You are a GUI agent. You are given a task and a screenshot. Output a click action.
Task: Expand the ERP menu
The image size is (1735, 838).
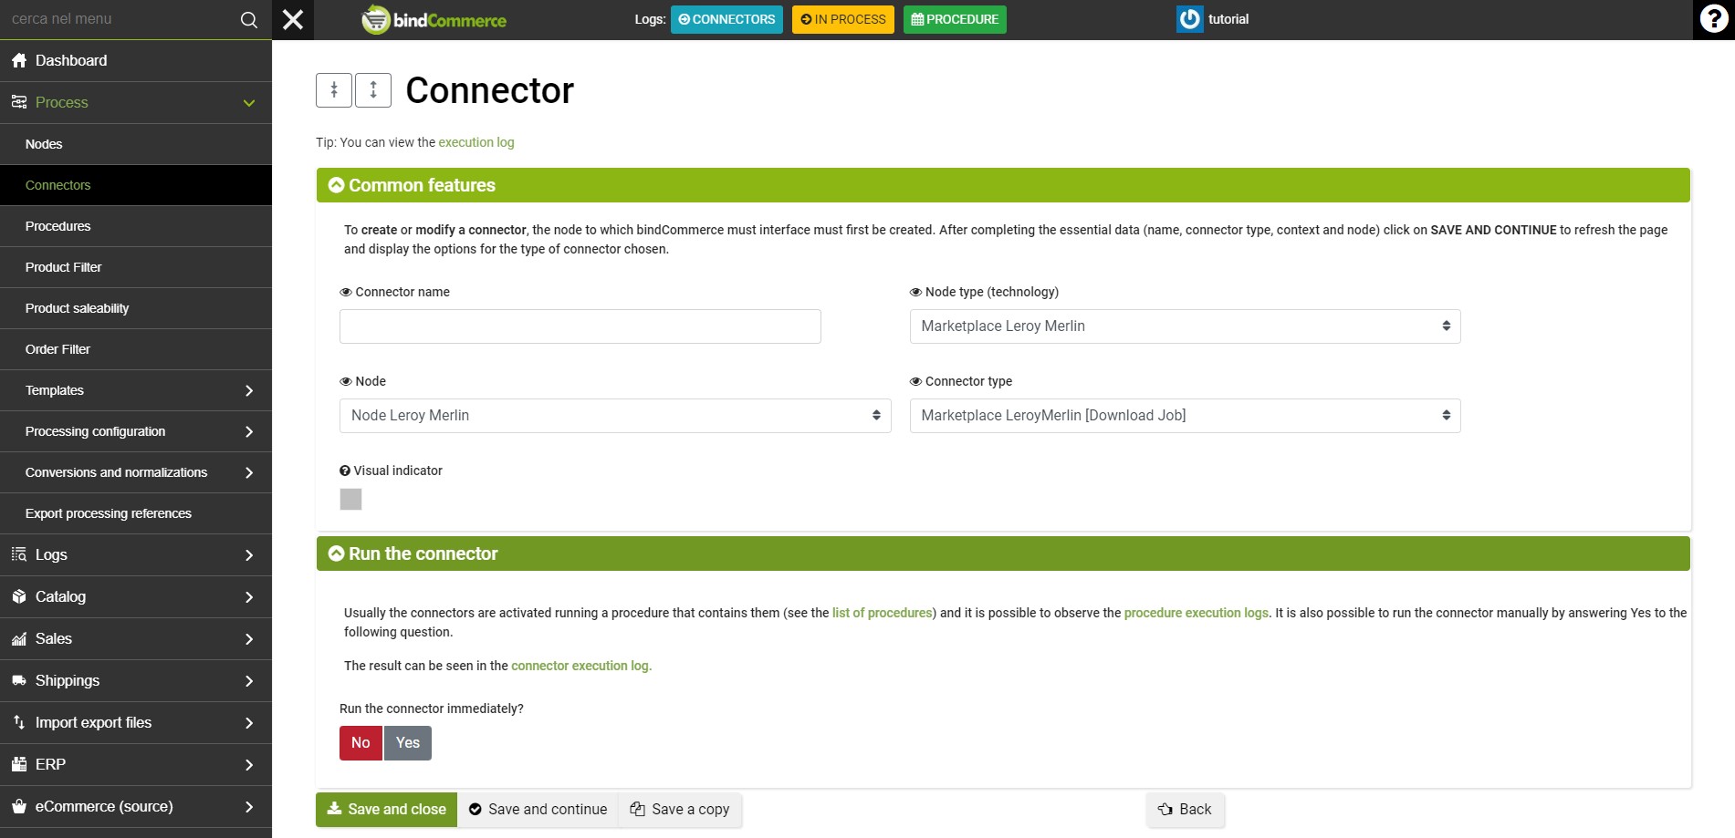point(249,764)
